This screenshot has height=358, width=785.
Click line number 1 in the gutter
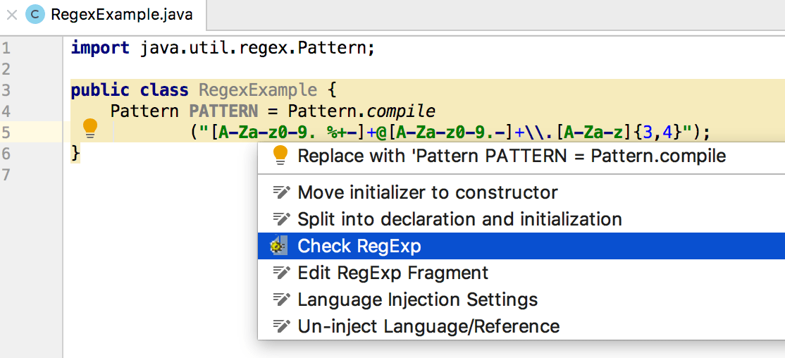[x=5, y=49]
